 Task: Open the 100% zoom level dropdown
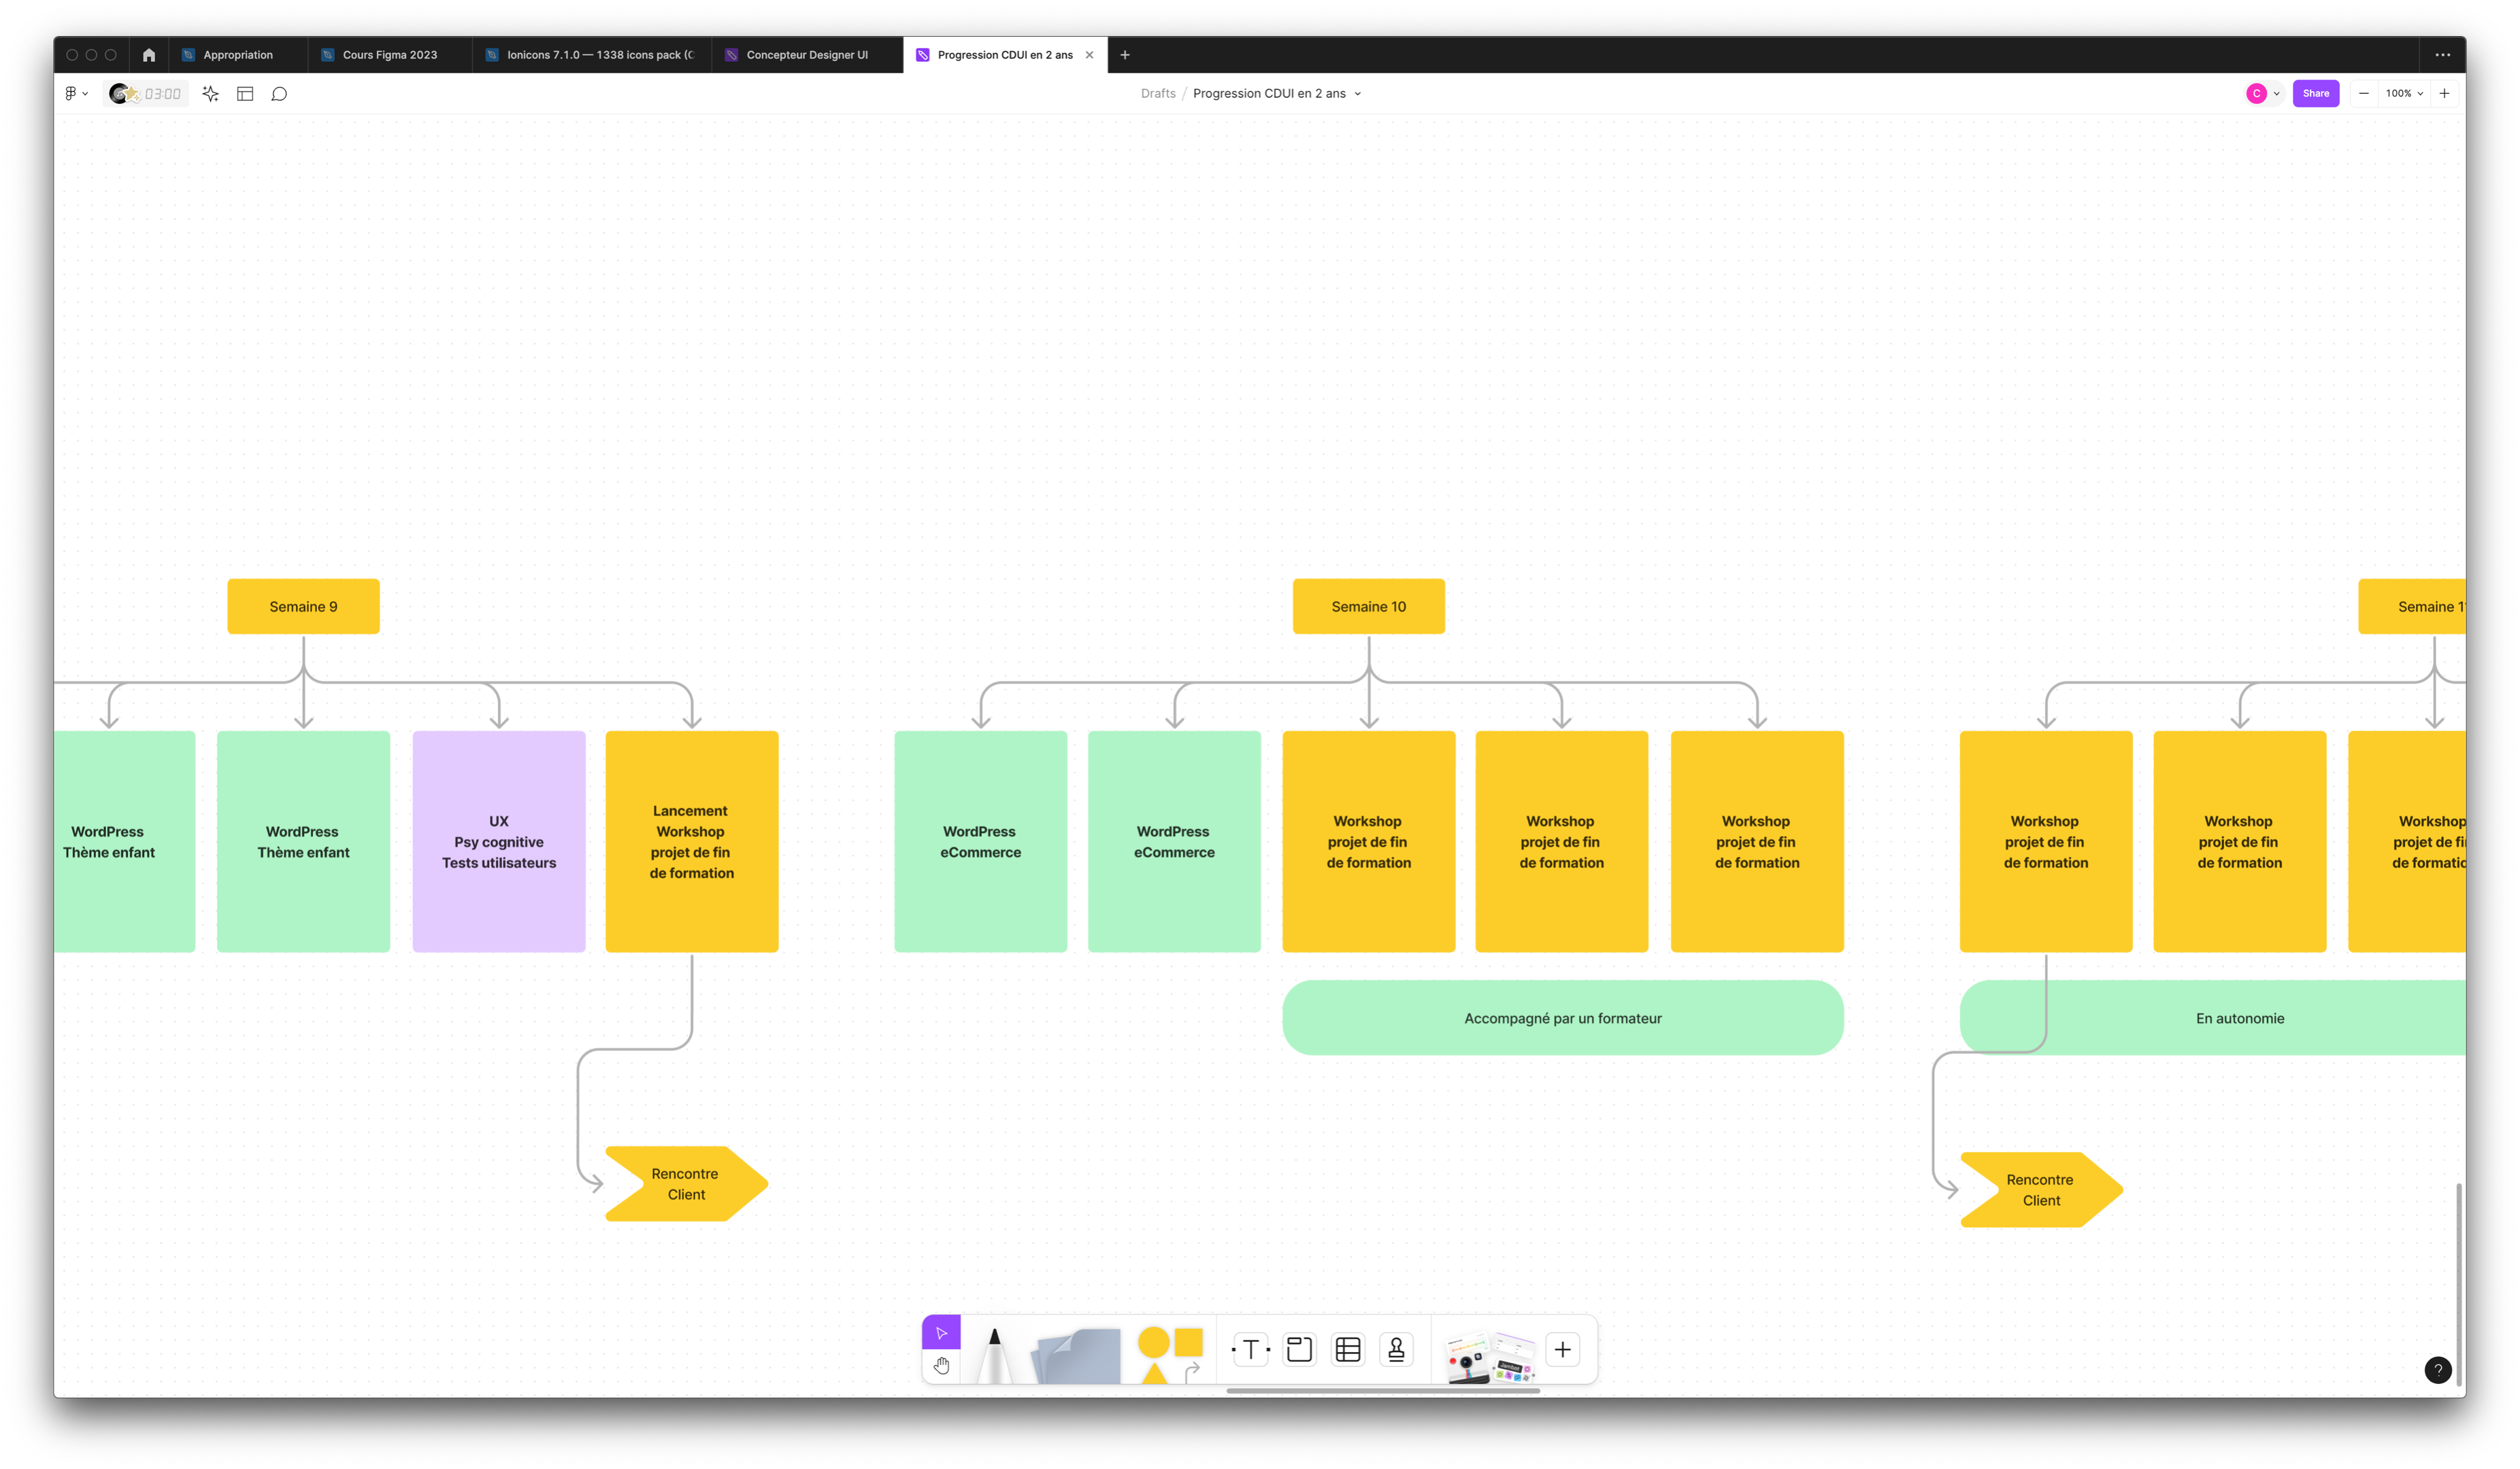[2404, 94]
